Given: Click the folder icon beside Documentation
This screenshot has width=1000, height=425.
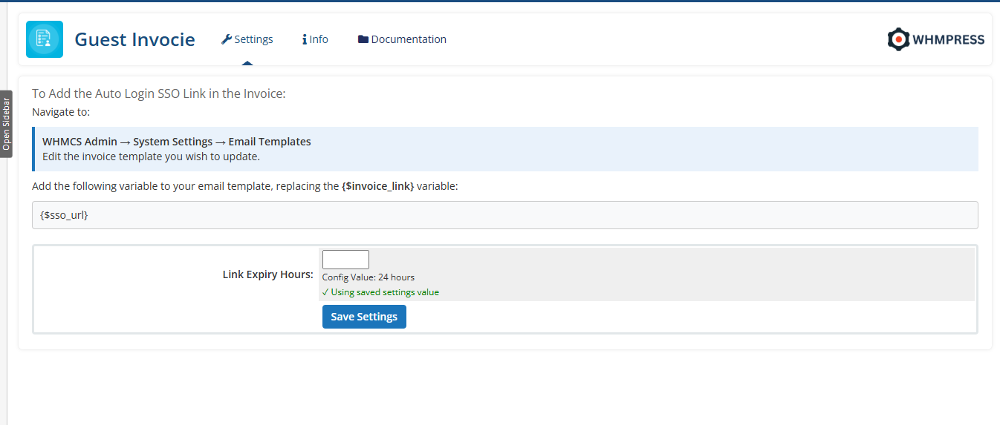Looking at the screenshot, I should point(363,39).
